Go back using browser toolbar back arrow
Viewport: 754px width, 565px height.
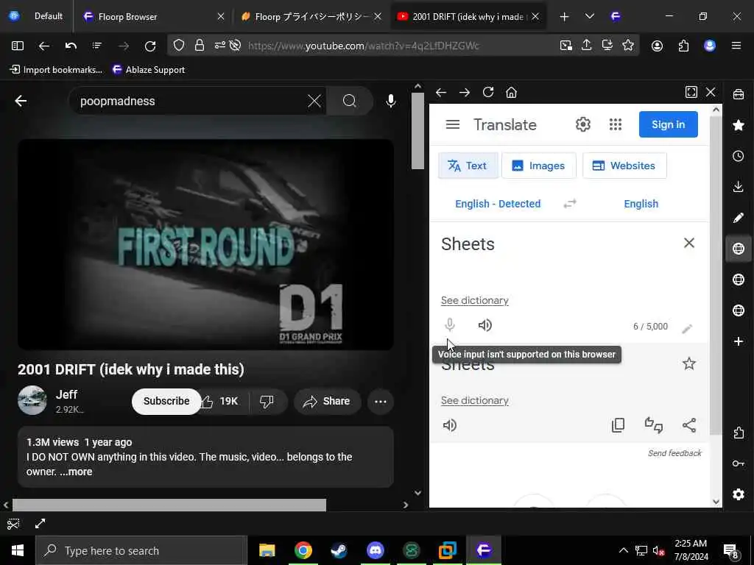(x=43, y=46)
